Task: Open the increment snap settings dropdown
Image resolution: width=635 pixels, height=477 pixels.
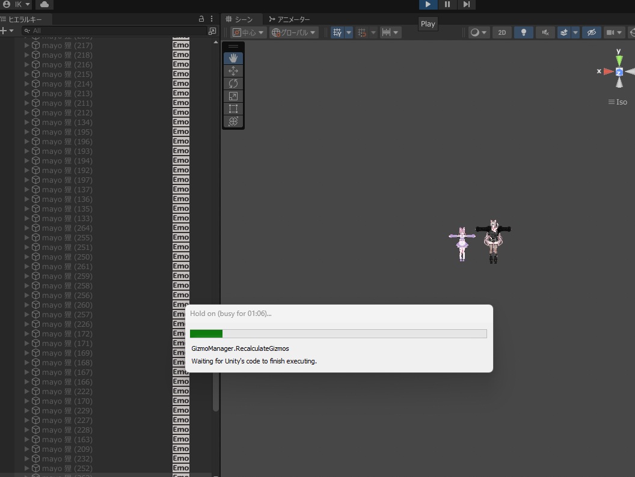Action: tap(390, 32)
